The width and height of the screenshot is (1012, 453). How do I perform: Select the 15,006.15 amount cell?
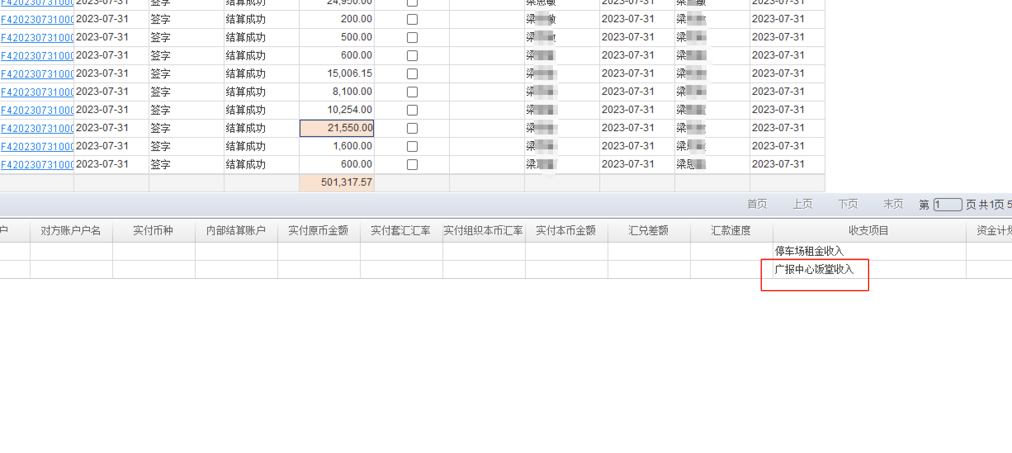[337, 74]
